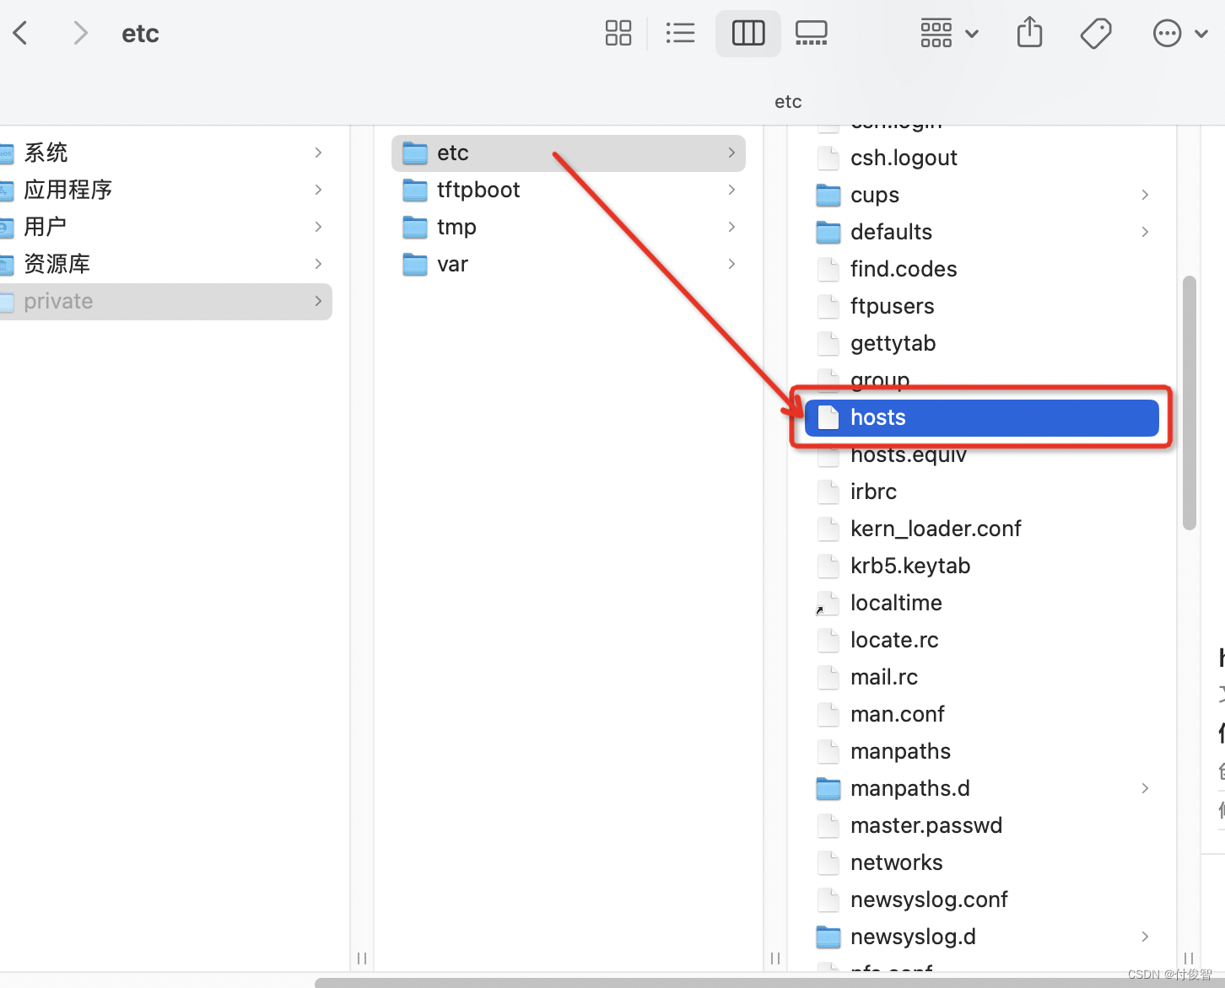Select the mail.rc file

coord(982,677)
